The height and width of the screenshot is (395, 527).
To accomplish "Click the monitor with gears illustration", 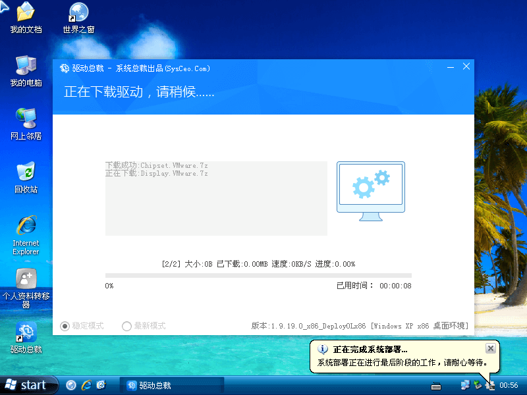I will coord(371,191).
